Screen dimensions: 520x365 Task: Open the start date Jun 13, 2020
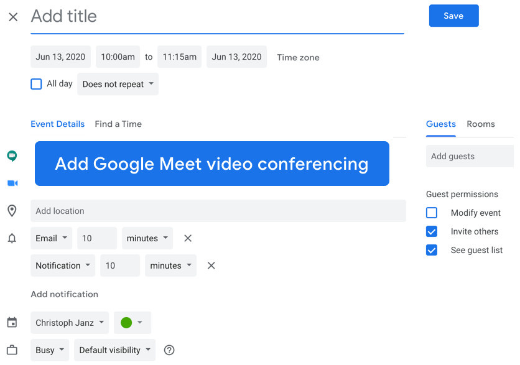pos(60,57)
